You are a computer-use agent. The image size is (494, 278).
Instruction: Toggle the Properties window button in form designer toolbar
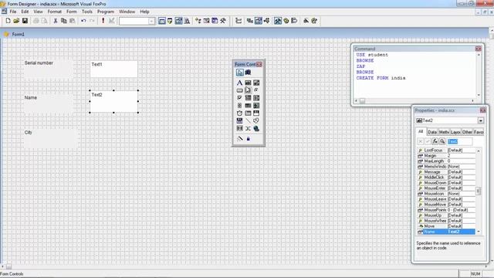259,21
